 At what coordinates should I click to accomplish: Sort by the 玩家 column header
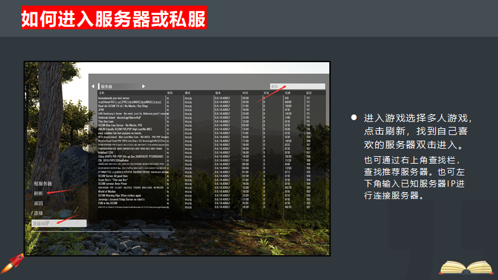pos(288,93)
